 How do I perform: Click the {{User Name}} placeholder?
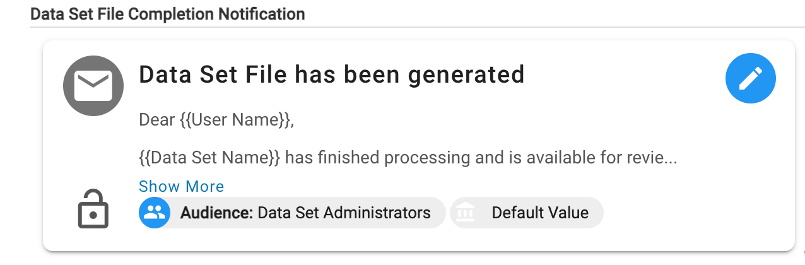(x=235, y=119)
